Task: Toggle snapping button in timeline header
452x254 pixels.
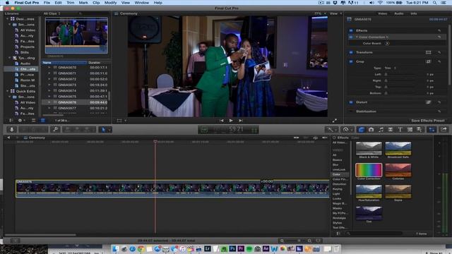Action: click(325, 138)
